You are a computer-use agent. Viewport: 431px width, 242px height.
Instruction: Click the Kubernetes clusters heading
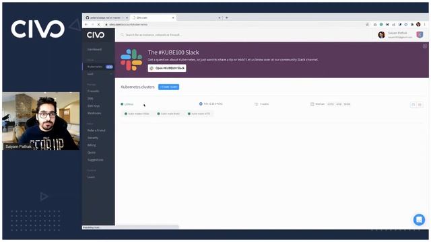(137, 87)
